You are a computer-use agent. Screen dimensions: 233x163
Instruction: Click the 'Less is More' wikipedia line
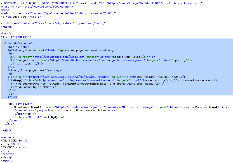coord(122,107)
